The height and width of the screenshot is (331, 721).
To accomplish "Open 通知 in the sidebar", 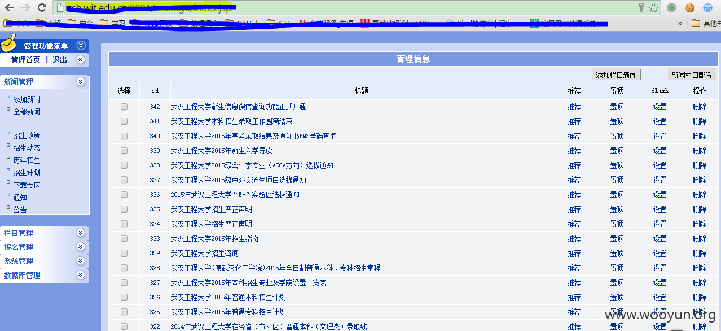I will [x=20, y=197].
